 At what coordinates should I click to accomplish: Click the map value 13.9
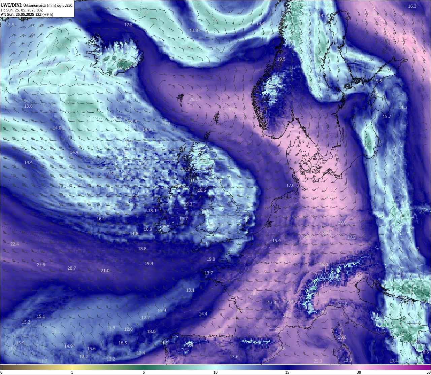point(20,343)
